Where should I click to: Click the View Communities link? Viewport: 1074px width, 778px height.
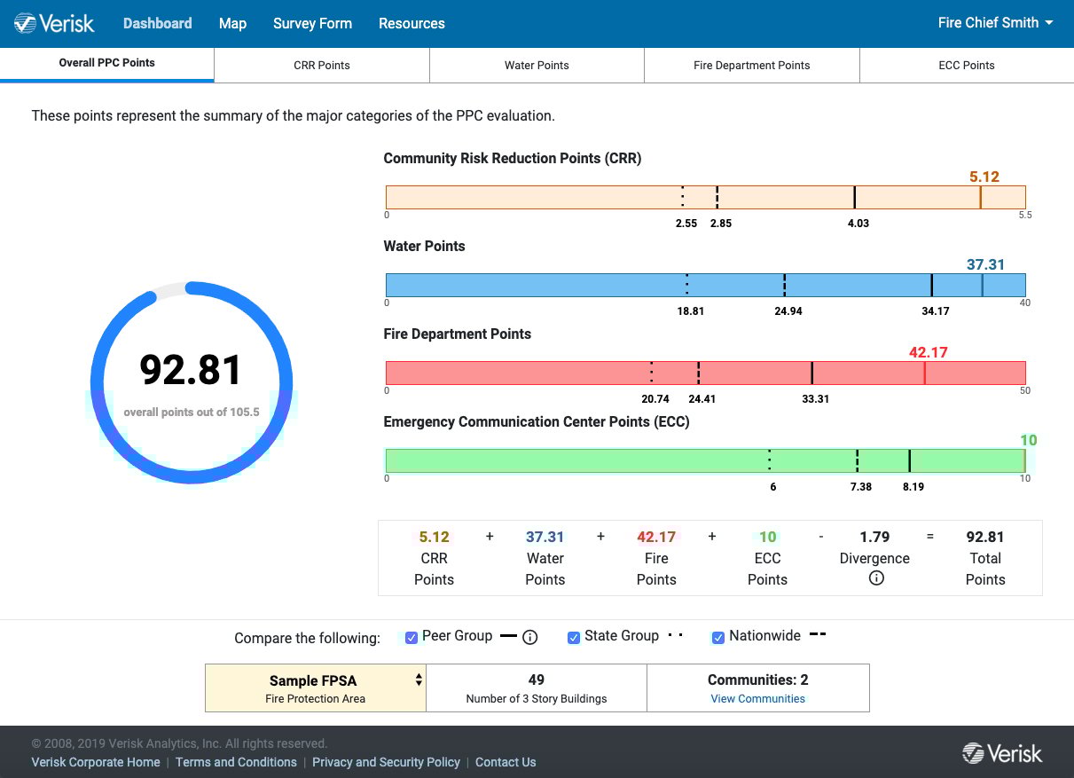tap(757, 699)
